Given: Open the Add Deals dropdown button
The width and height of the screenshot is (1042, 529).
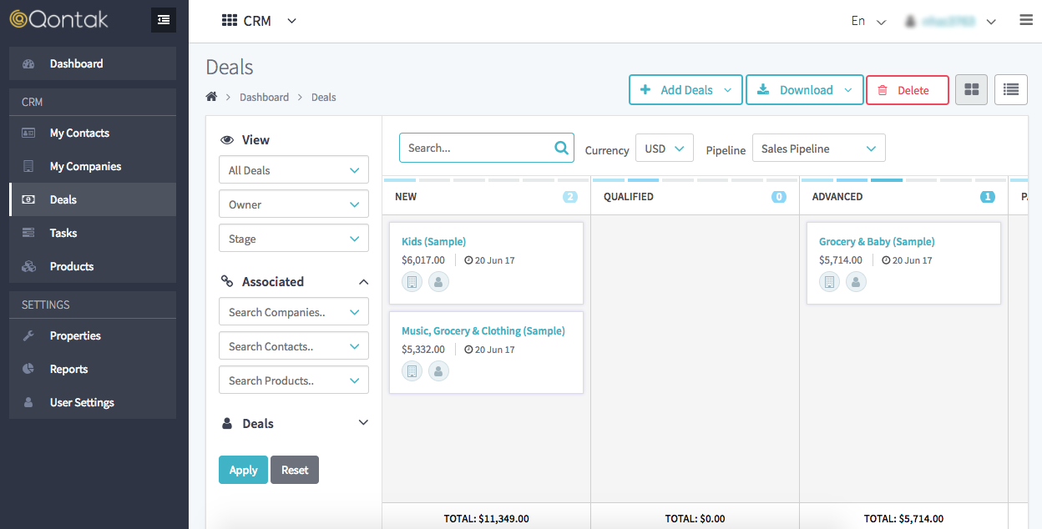Looking at the screenshot, I should (685, 90).
